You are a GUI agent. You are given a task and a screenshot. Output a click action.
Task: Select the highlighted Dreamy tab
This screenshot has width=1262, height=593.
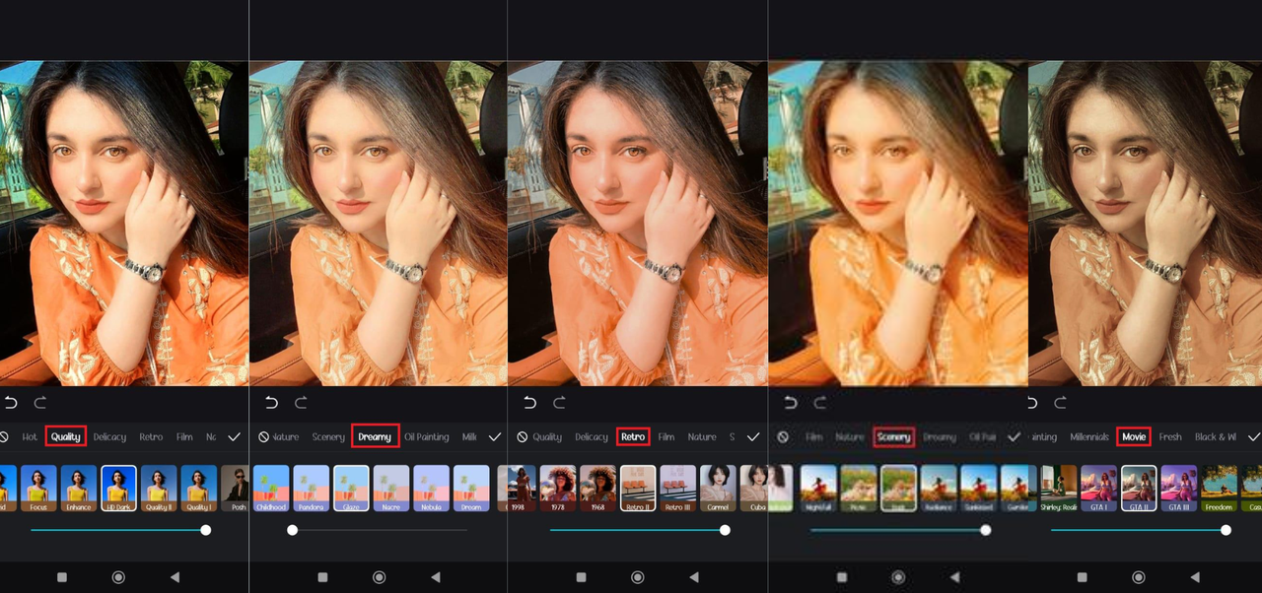point(375,436)
